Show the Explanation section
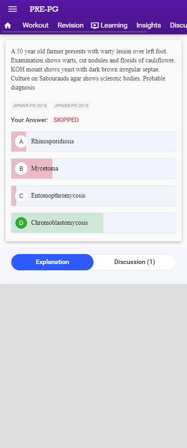 point(52,262)
